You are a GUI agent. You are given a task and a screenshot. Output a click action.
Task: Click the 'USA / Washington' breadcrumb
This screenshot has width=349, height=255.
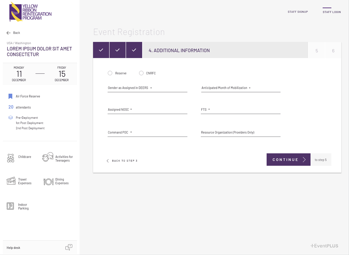tap(19, 43)
